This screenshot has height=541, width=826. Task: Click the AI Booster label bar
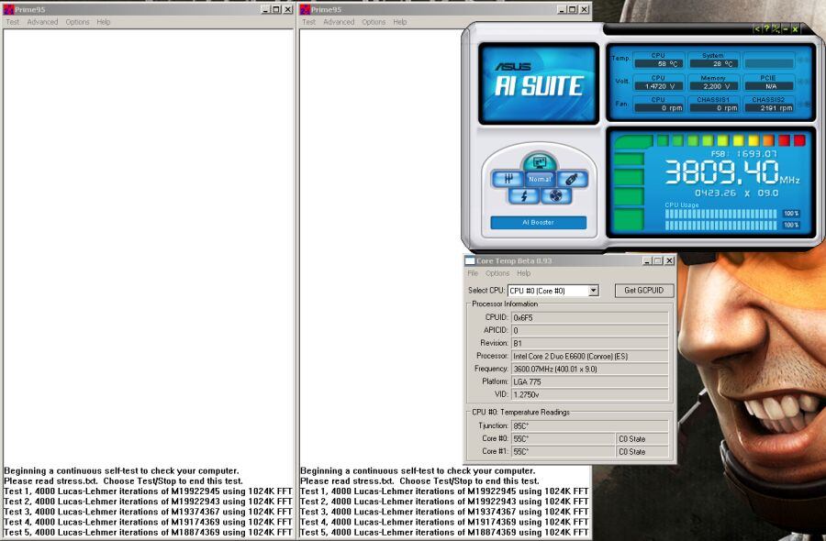click(x=539, y=223)
